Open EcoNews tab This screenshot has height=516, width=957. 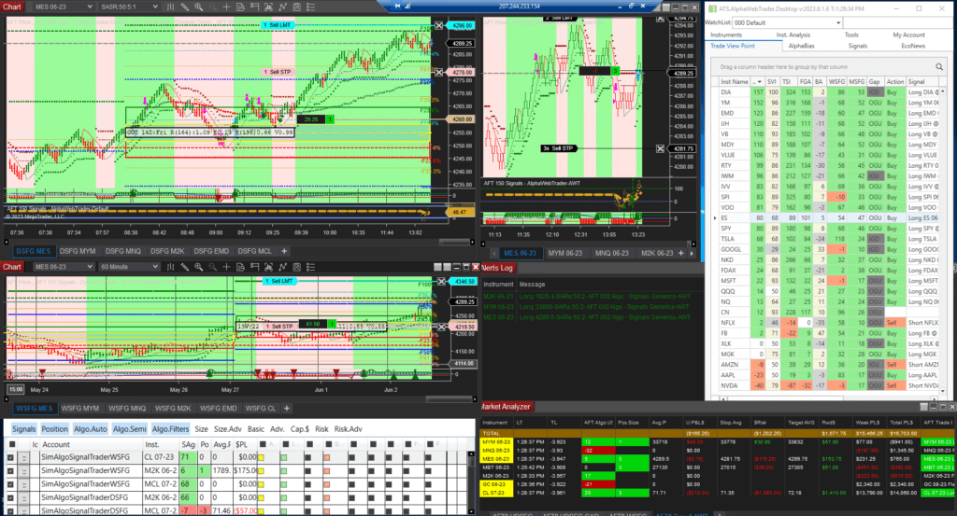(x=913, y=46)
